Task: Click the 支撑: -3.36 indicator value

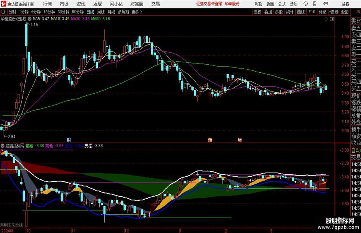Action: pos(94,145)
